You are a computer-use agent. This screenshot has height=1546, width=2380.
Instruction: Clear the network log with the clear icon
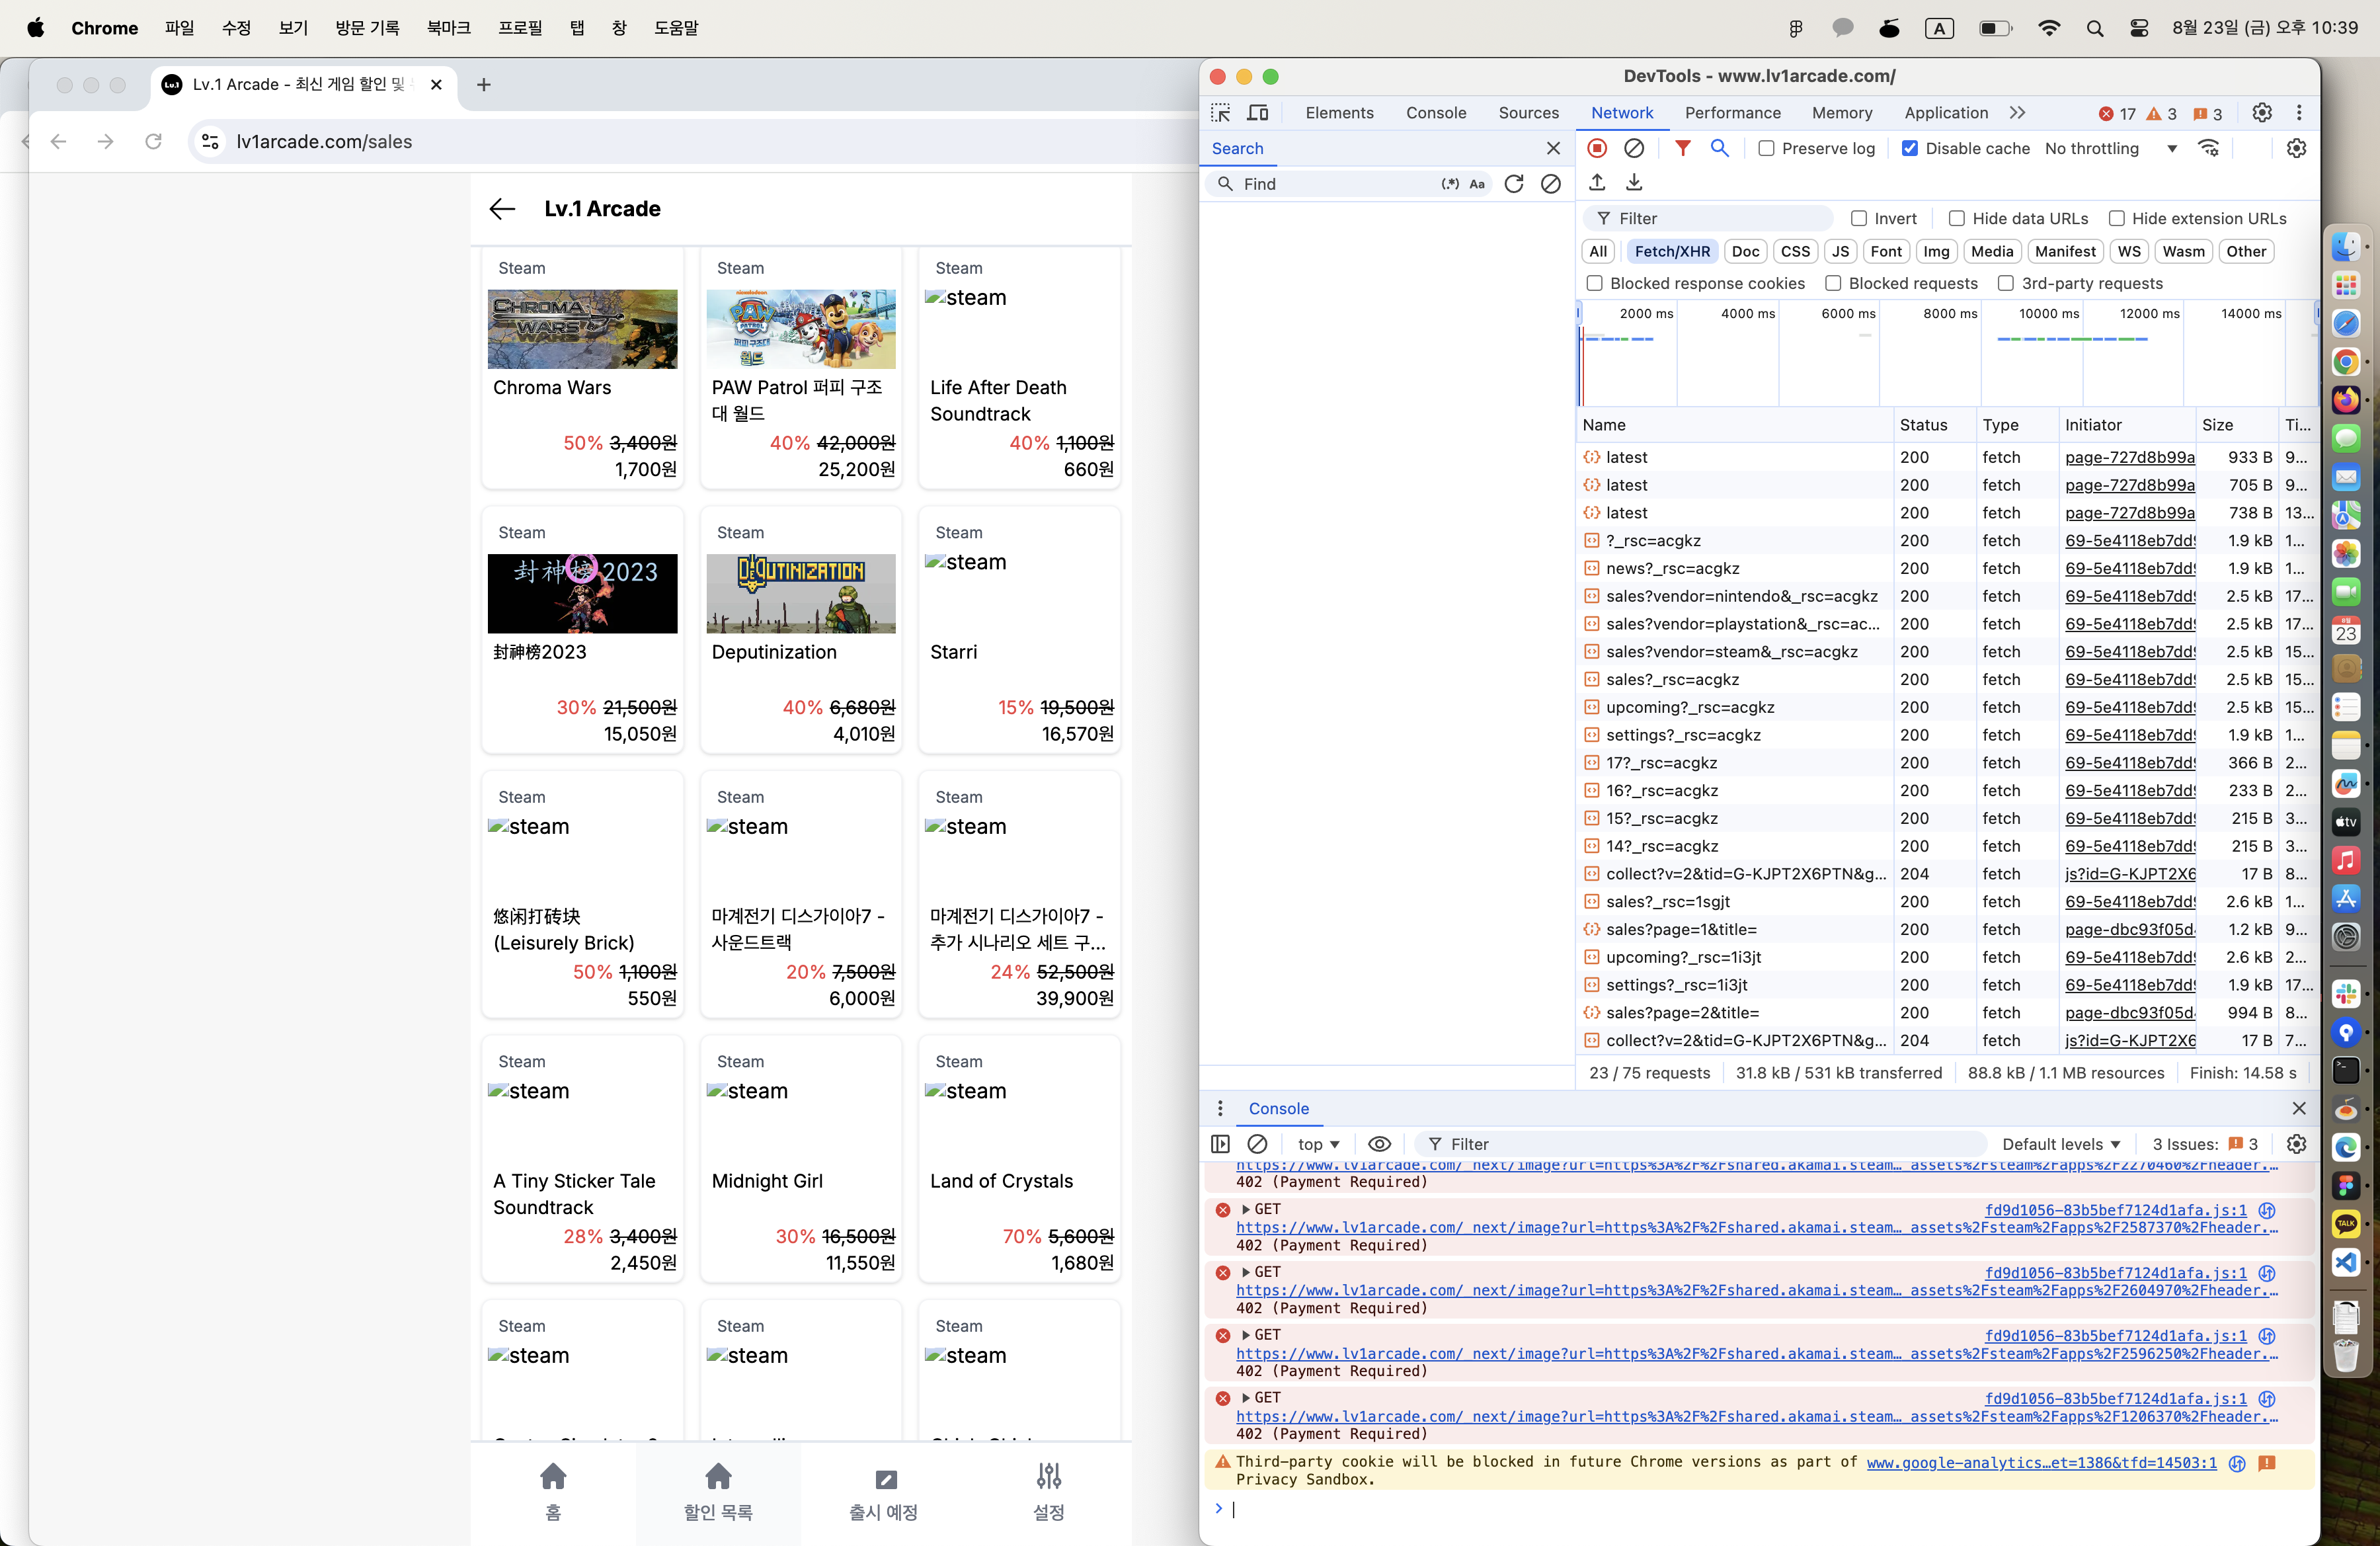click(1634, 148)
